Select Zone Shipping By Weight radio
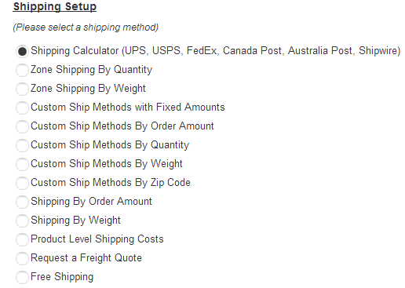 [x=22, y=89]
